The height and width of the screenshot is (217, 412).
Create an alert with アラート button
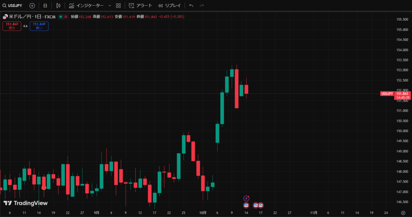pos(141,6)
